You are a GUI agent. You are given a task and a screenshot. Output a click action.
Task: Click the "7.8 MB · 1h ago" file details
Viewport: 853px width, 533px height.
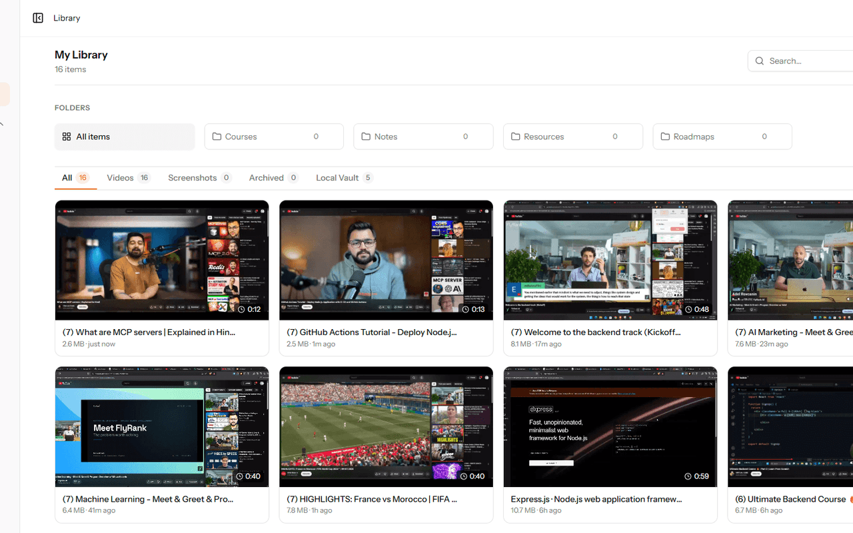click(x=310, y=510)
